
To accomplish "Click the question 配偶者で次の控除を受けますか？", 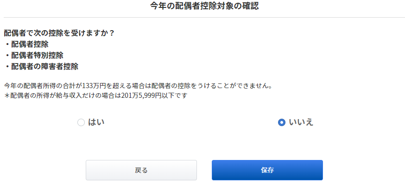I will [x=59, y=33].
